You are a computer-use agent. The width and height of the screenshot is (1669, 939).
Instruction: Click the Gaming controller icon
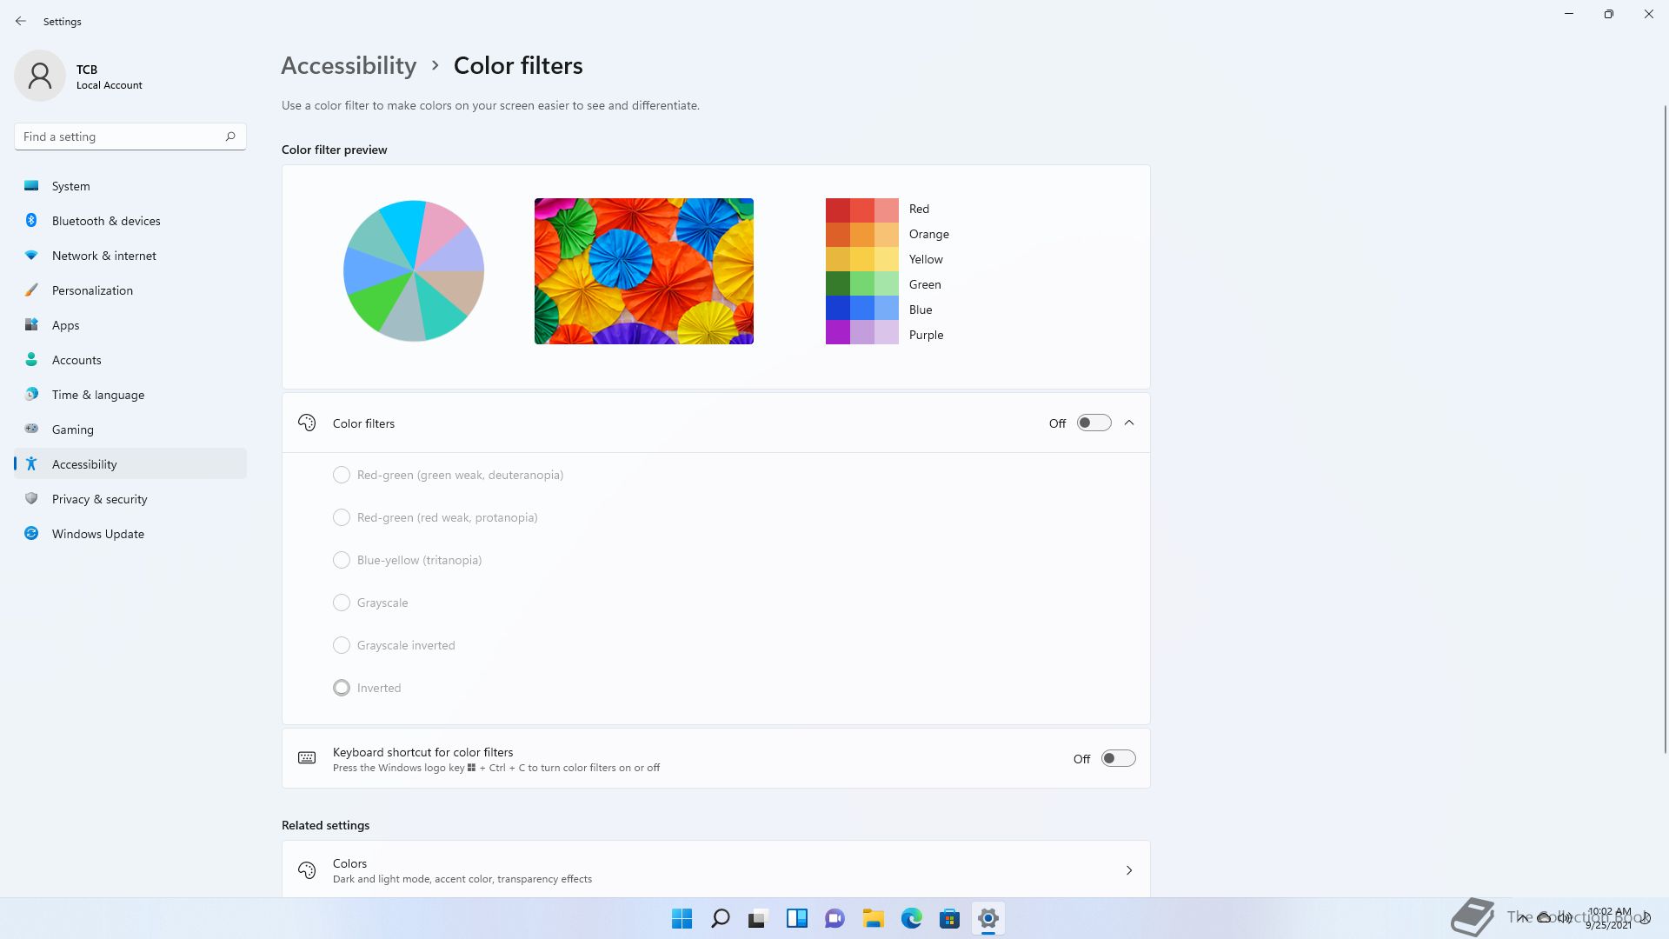[x=31, y=429]
